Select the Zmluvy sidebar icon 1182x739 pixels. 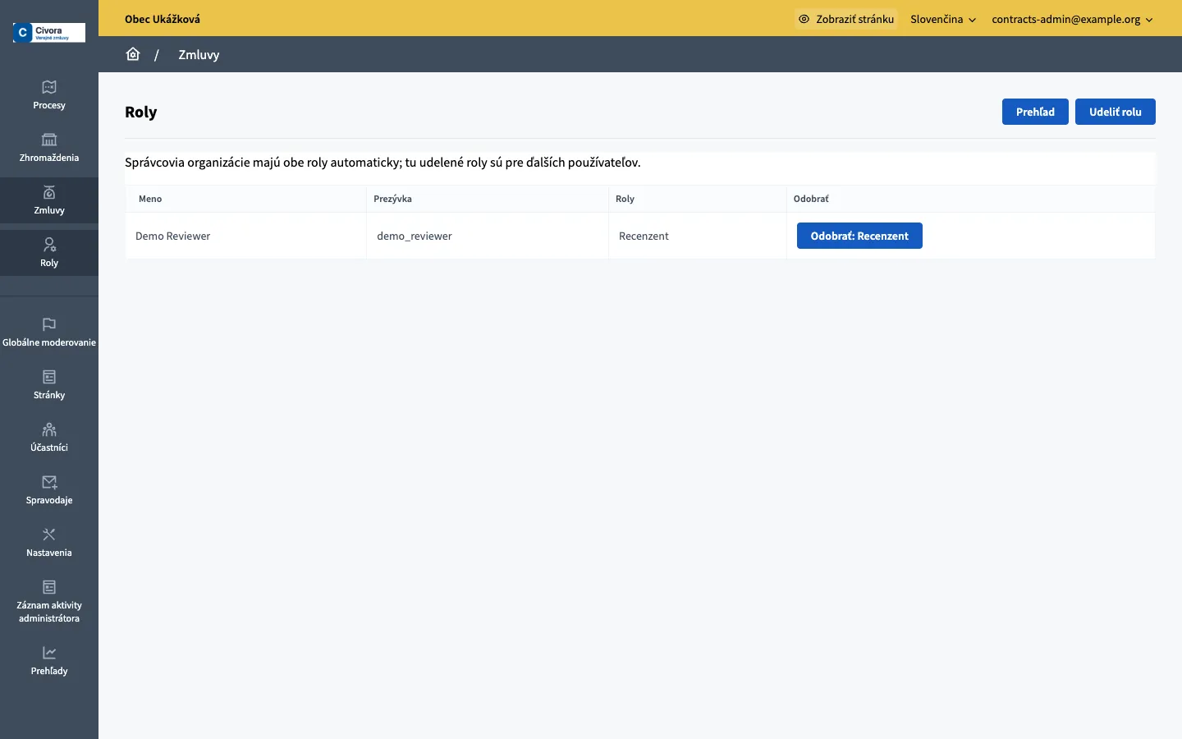click(x=49, y=192)
